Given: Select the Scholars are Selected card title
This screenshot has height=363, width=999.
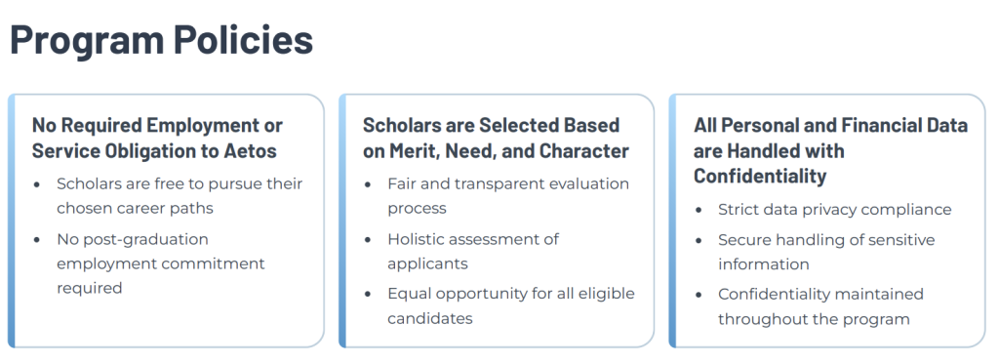Looking at the screenshot, I should [x=496, y=138].
